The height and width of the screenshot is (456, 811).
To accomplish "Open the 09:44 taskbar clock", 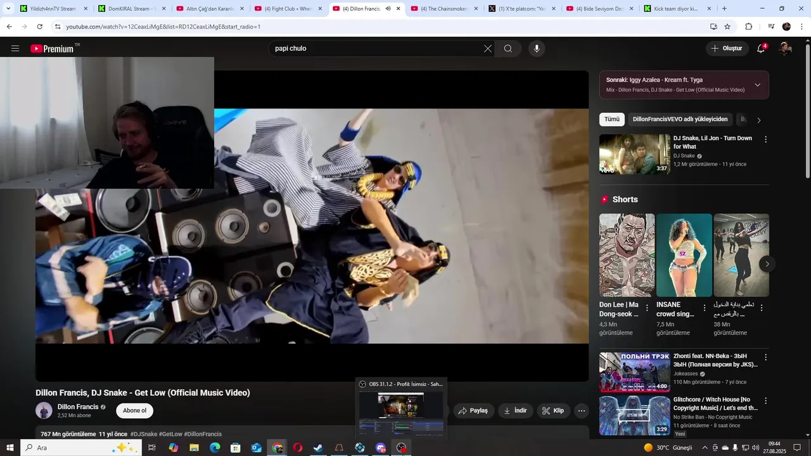I will 774,448.
